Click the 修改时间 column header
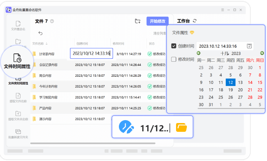This screenshot has width=267, height=161. click(118, 44)
